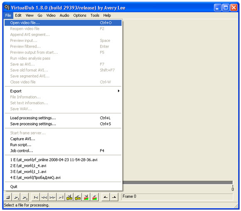Viewport: 241px width, 211px height.
Task: Select Quit from File menu
Action: [x=63, y=187]
